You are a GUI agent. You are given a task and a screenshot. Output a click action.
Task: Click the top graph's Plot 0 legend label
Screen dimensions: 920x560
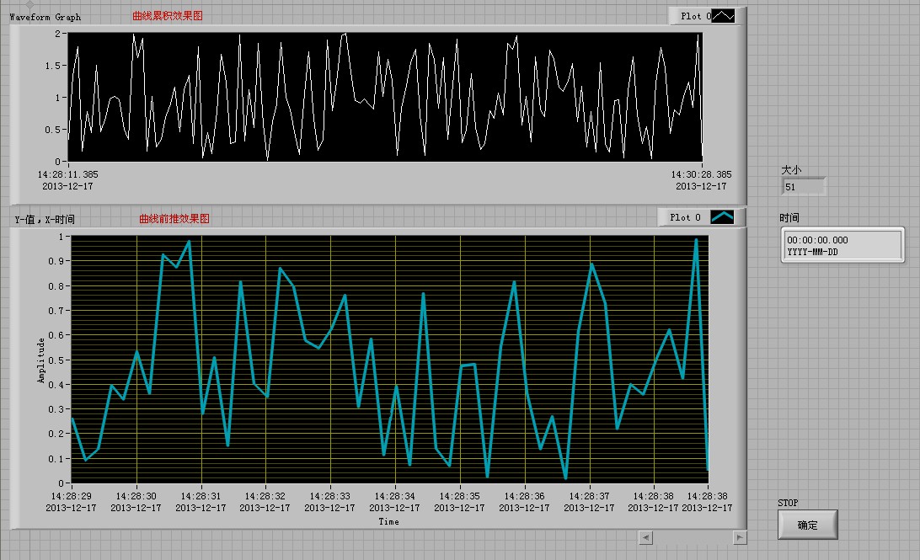point(696,16)
